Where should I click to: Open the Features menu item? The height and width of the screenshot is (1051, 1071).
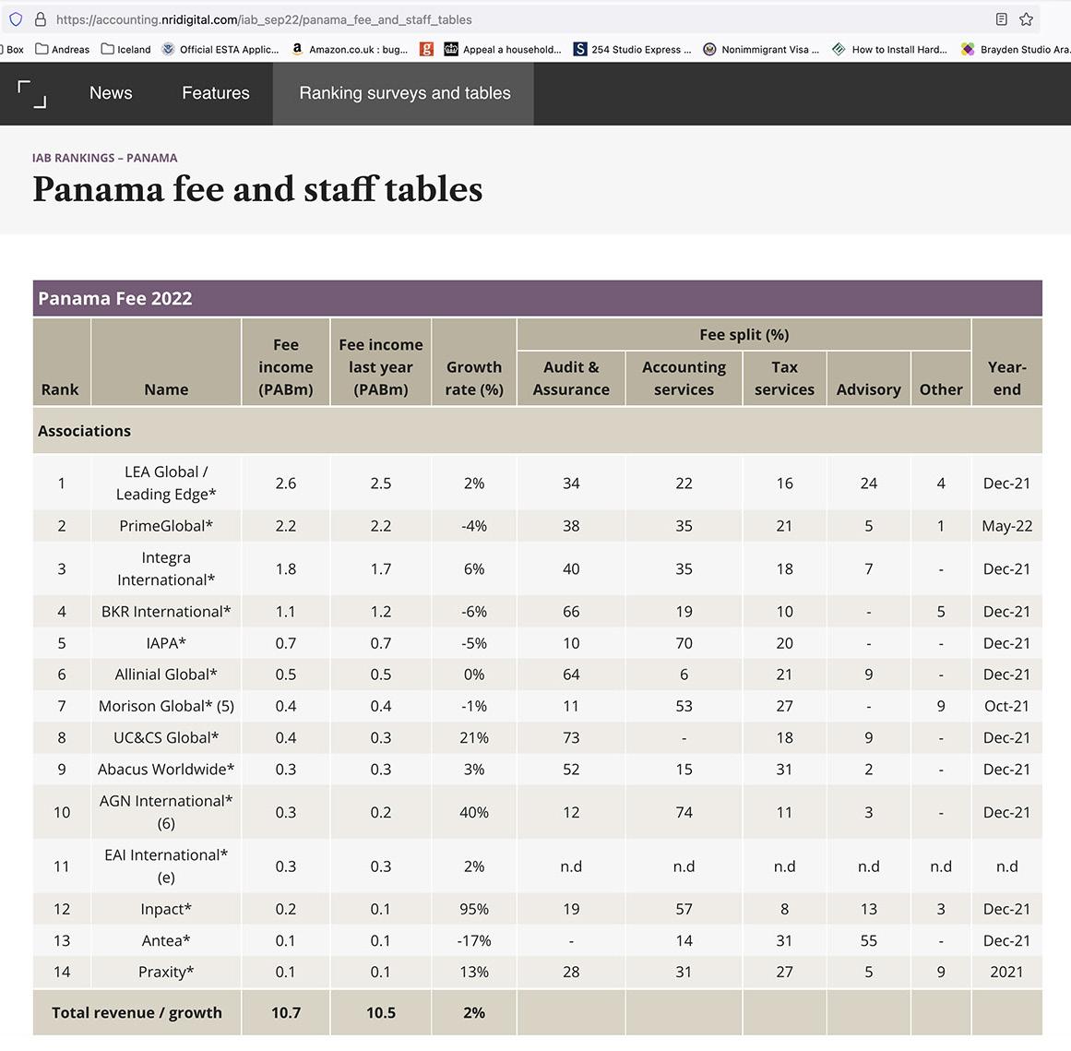(x=216, y=93)
